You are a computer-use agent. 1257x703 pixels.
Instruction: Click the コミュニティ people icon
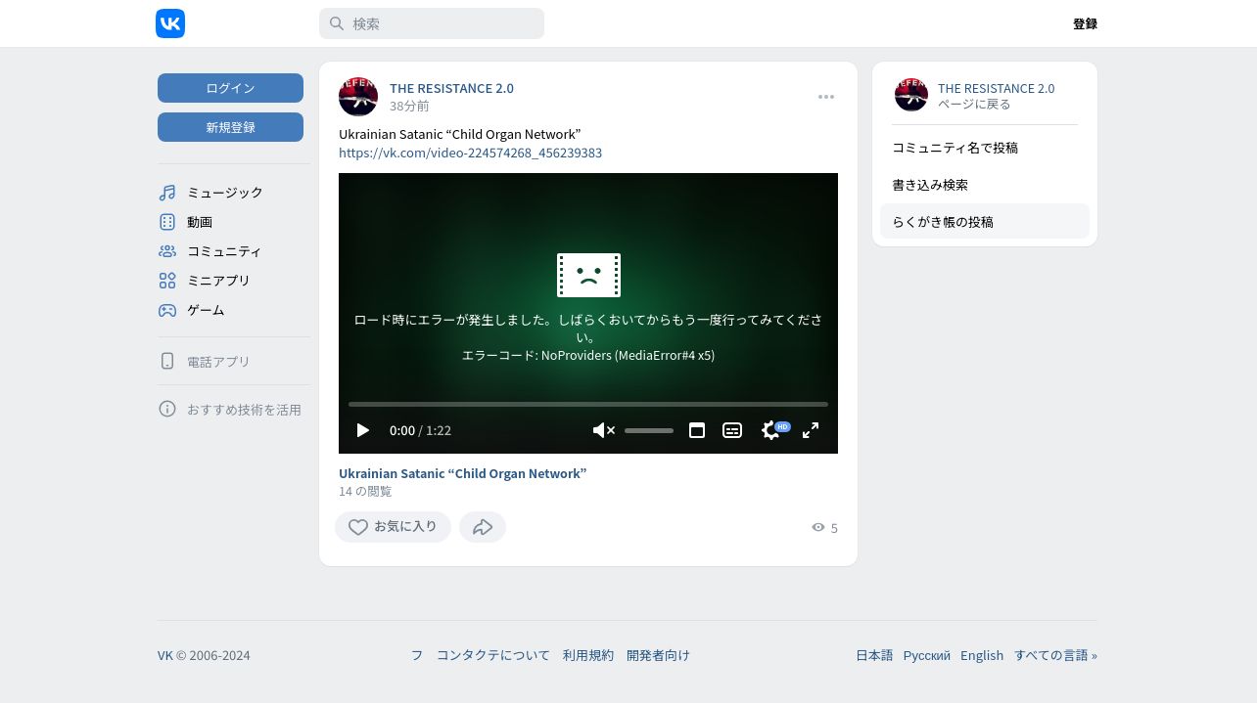pos(167,251)
